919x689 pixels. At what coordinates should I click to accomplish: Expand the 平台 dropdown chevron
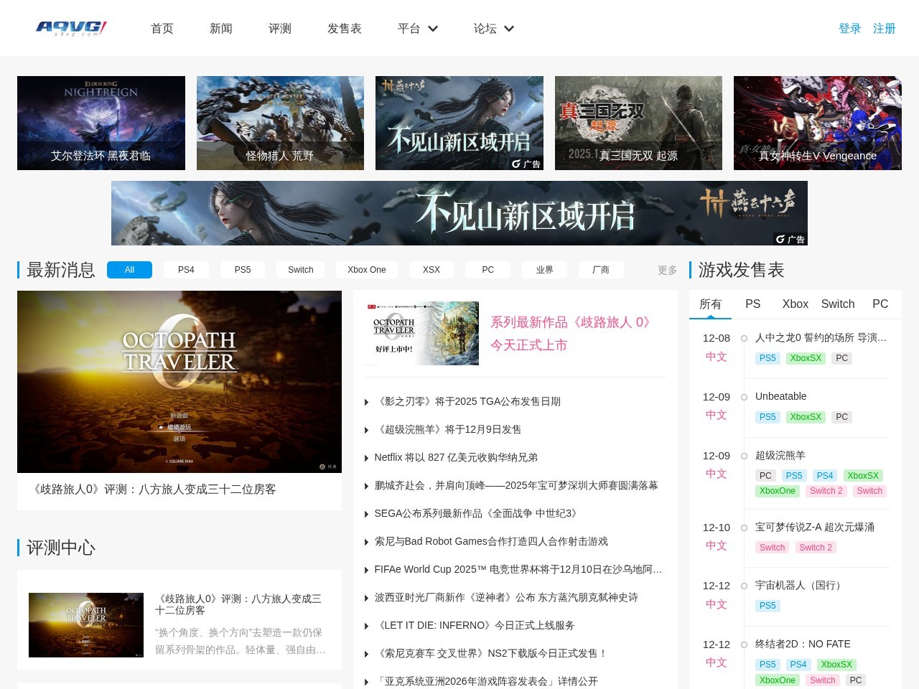(x=433, y=29)
